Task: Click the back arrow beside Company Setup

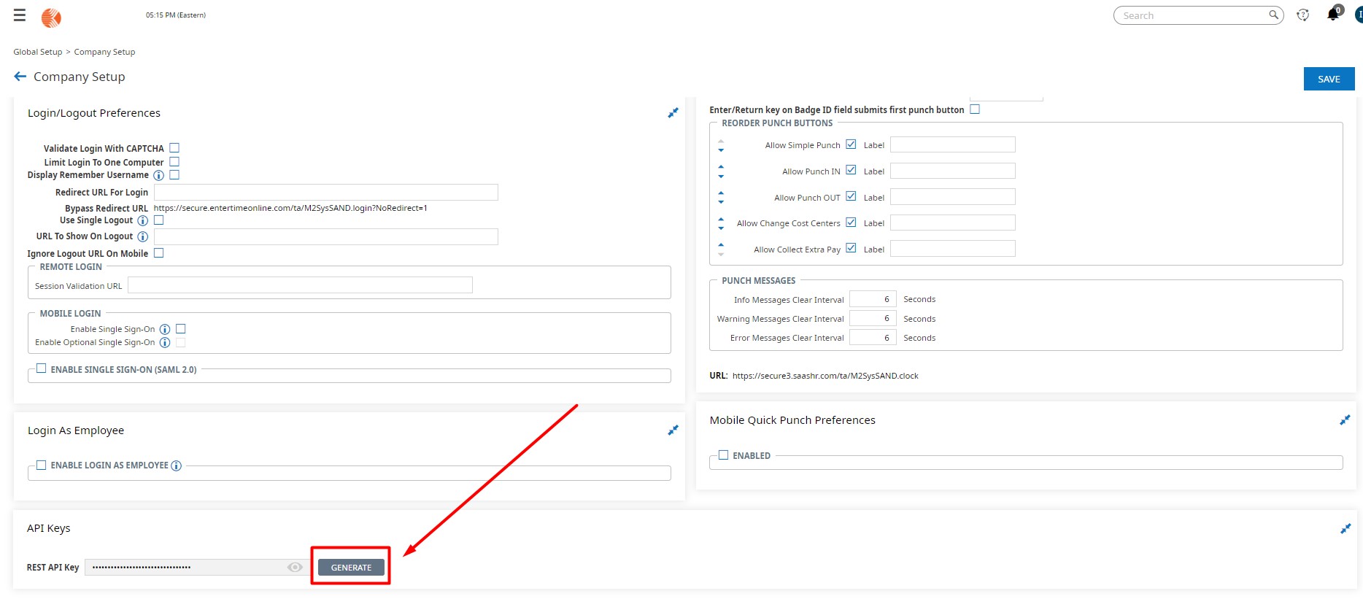Action: coord(20,77)
